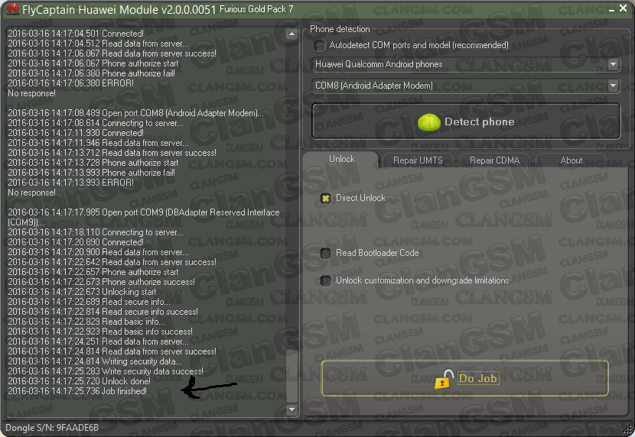Click the 'Write security data success!' log line

click(x=106, y=371)
